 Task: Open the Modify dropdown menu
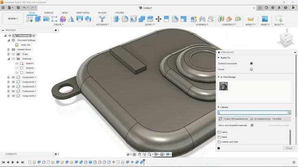[150, 25]
